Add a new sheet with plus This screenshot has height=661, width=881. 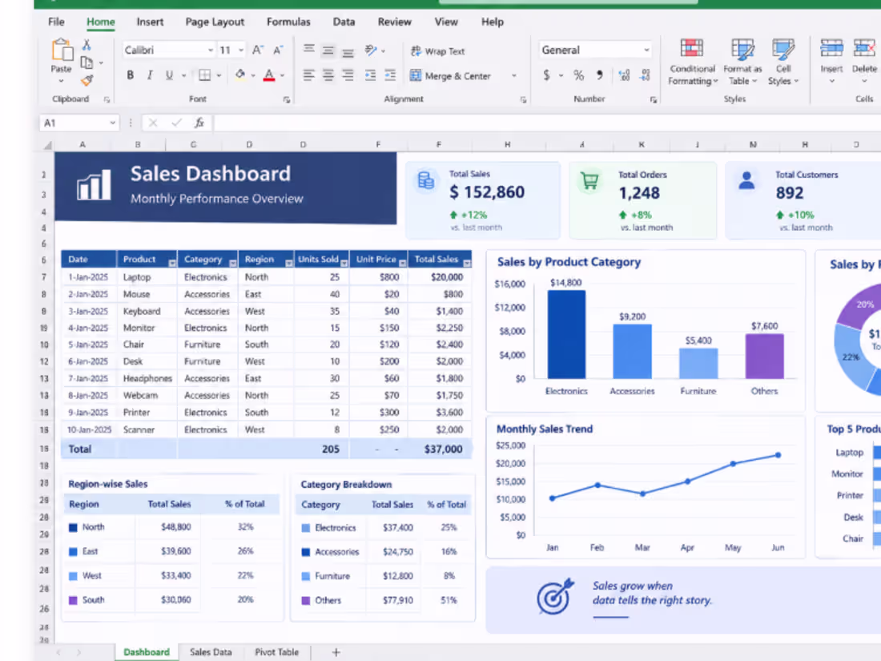tap(336, 652)
